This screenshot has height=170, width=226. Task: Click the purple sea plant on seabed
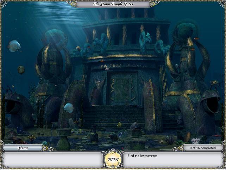click(170, 140)
